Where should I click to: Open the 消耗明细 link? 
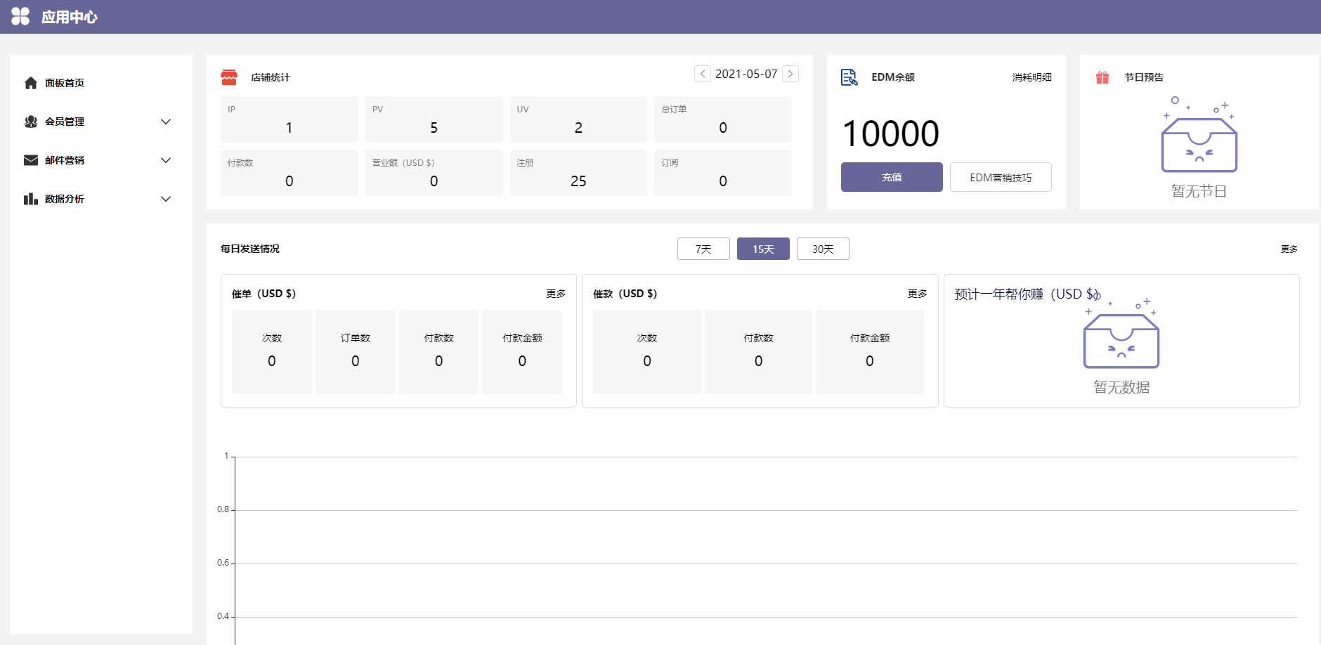click(1032, 77)
